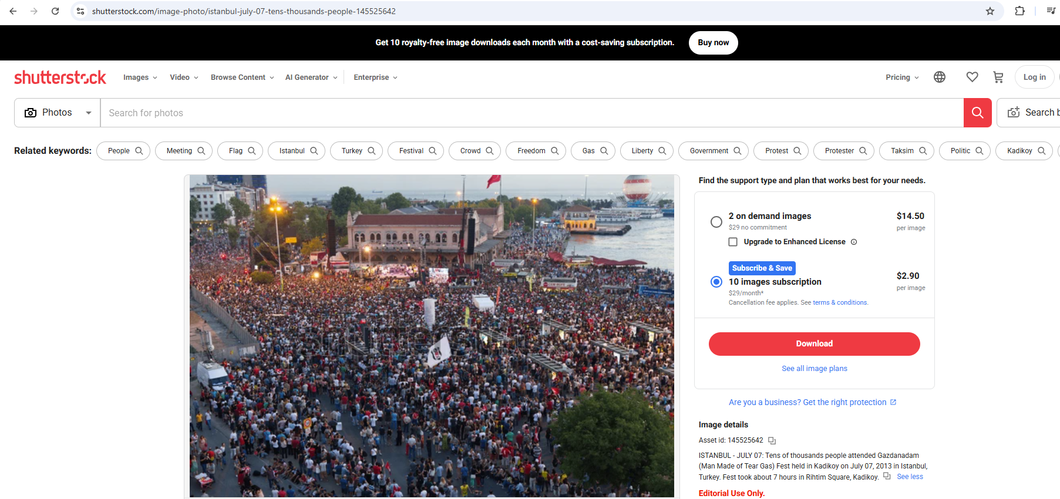Screen dimensions: 1060x499
Task: Expand the Pricing dropdown
Action: pos(902,77)
